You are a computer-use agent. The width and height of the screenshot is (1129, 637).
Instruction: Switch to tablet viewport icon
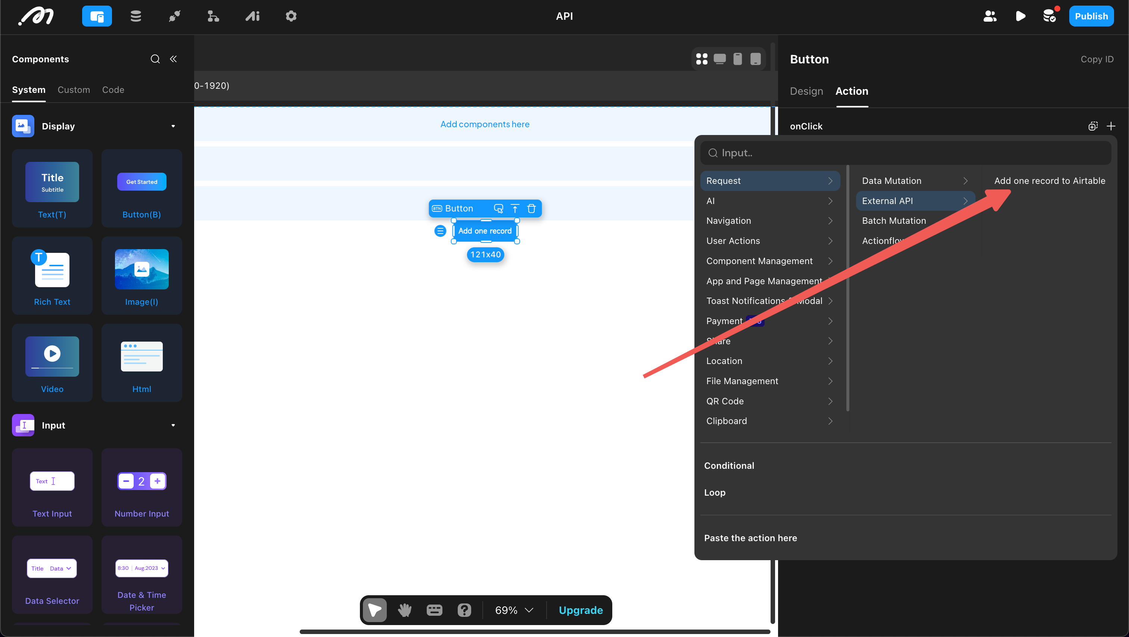756,59
